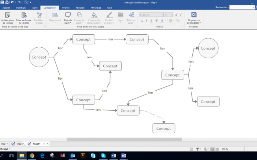
Task: Click the horizontal scrollbar below the map
Action: pyautogui.click(x=124, y=139)
